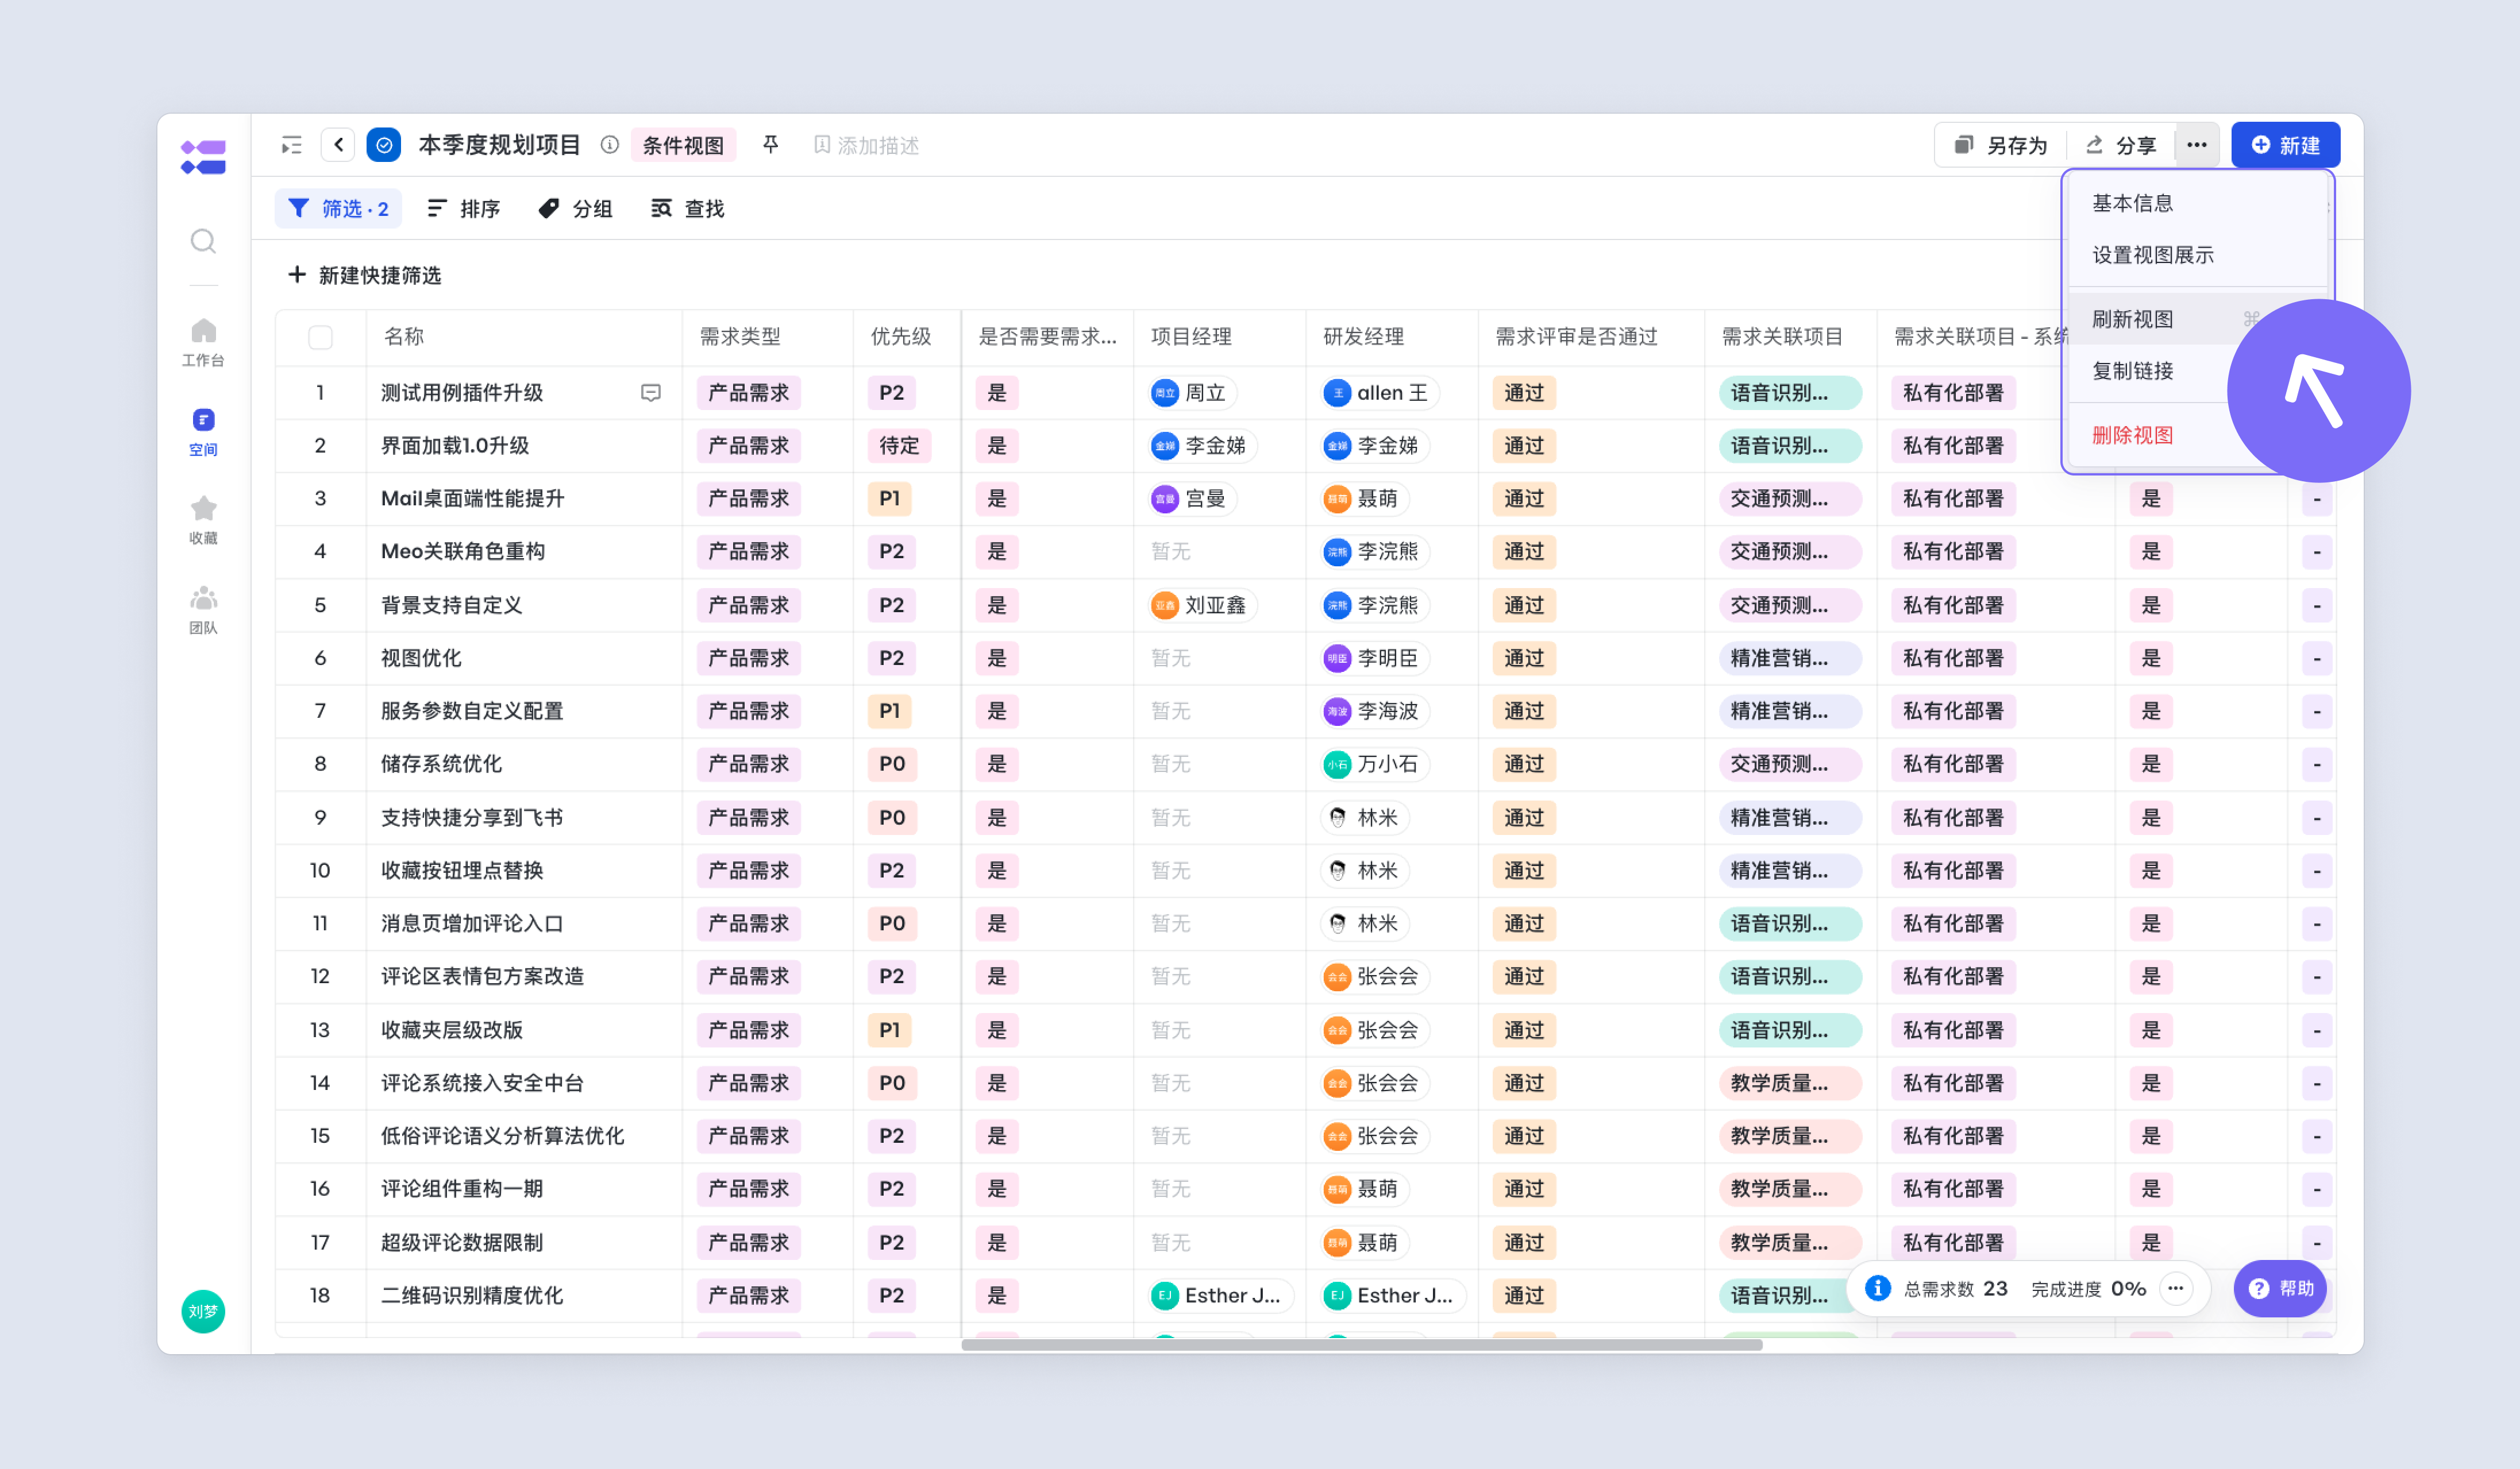Click 语音识别 tag in 测试用例插件升级 row

1790,393
